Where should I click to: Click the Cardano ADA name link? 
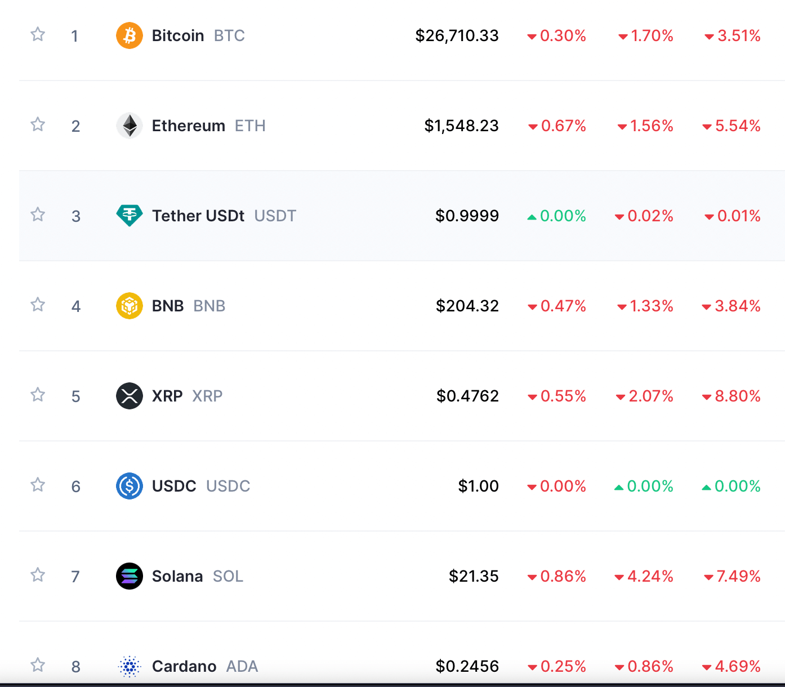(184, 666)
